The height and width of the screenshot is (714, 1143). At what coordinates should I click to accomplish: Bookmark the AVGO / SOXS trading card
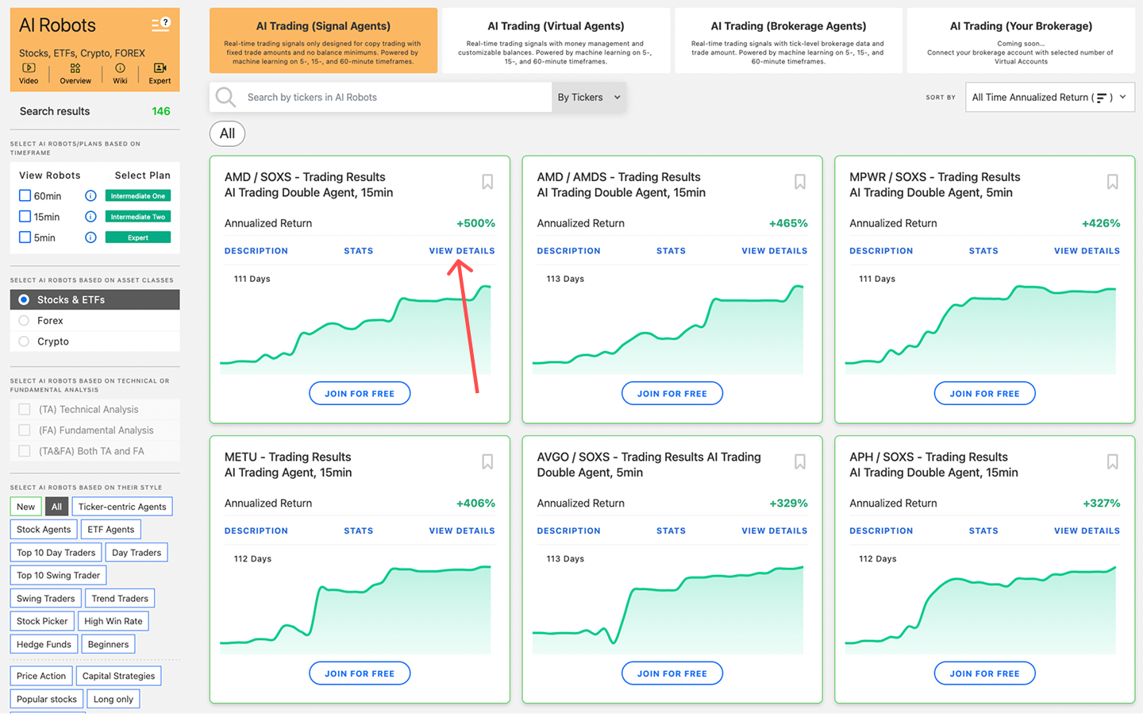(800, 461)
